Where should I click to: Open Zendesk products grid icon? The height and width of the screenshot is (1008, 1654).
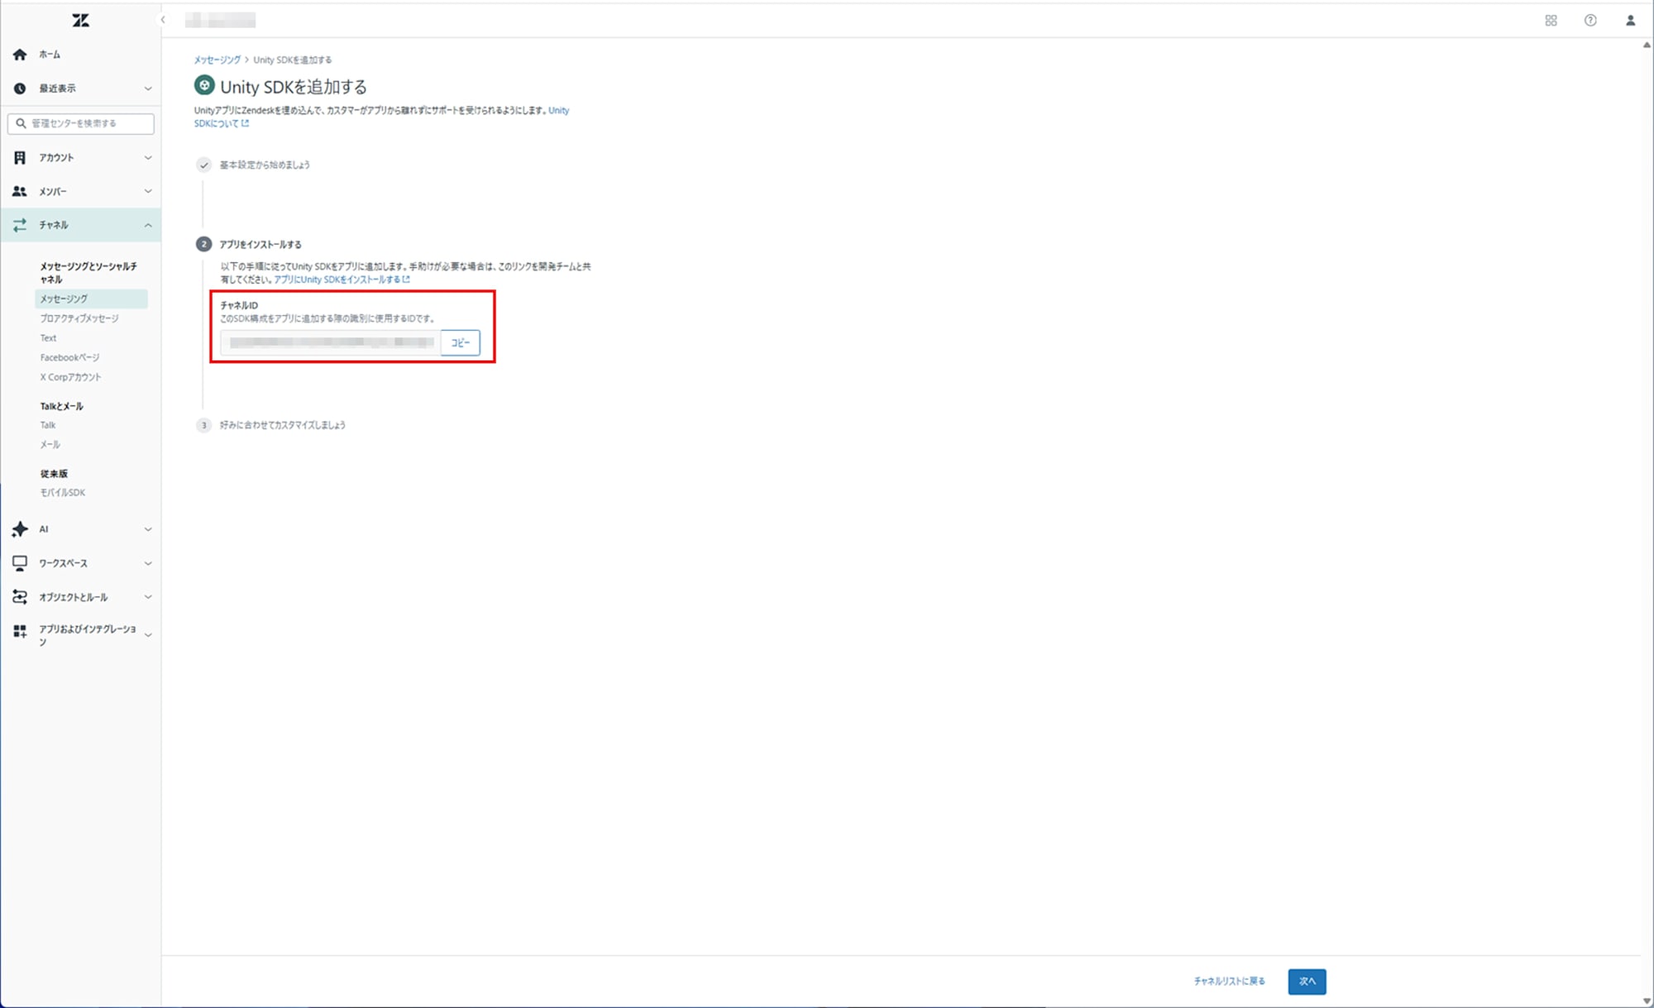pyautogui.click(x=1551, y=21)
